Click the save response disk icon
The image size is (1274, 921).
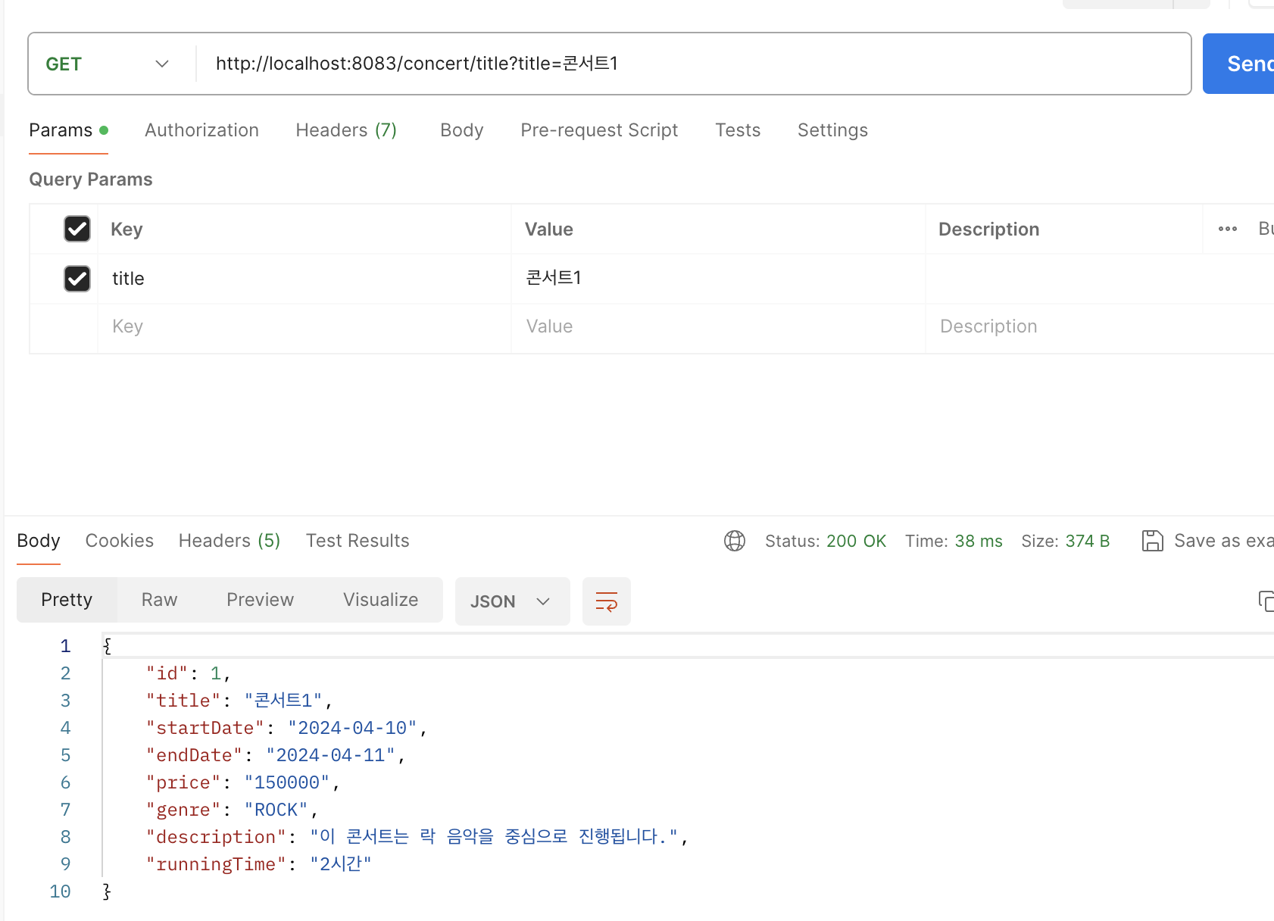(x=1152, y=541)
